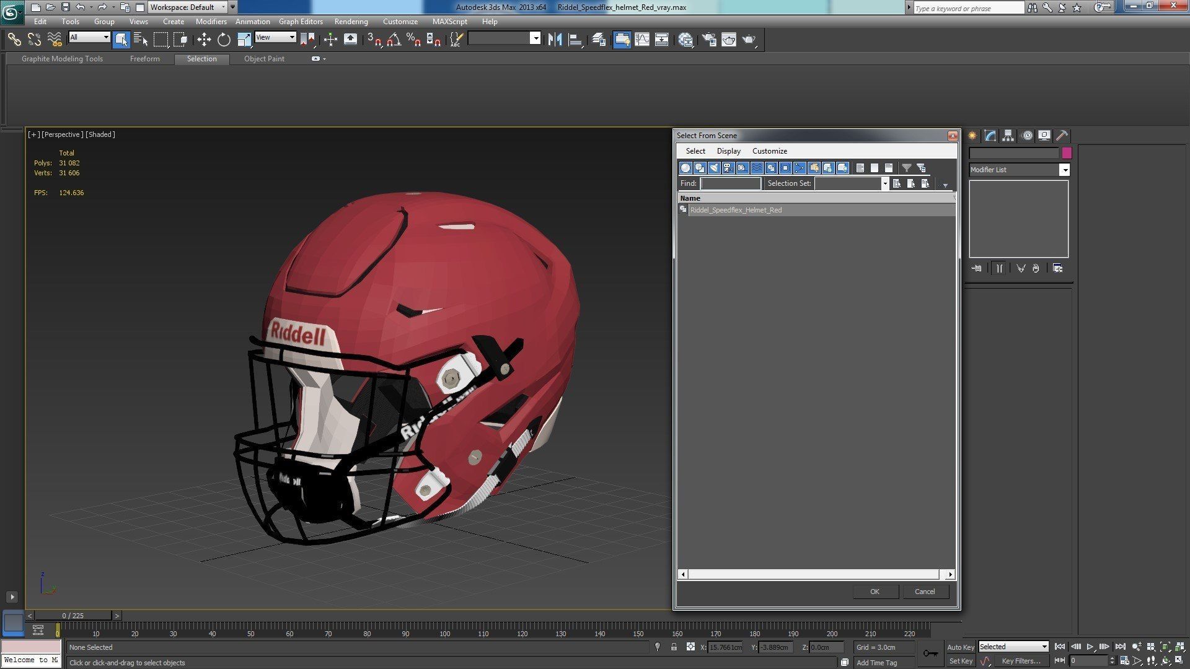The height and width of the screenshot is (669, 1190).
Task: Pick the Select and Rotate tool
Action: [224, 40]
